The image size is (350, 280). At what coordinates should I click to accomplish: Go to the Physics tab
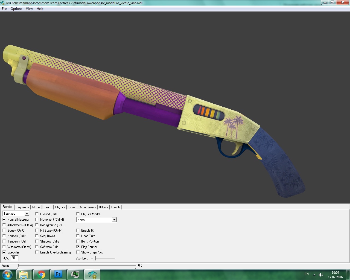60,207
